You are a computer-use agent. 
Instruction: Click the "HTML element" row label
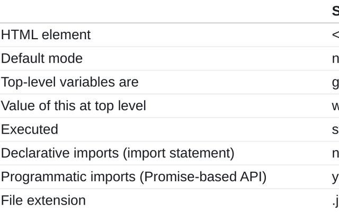coord(46,35)
